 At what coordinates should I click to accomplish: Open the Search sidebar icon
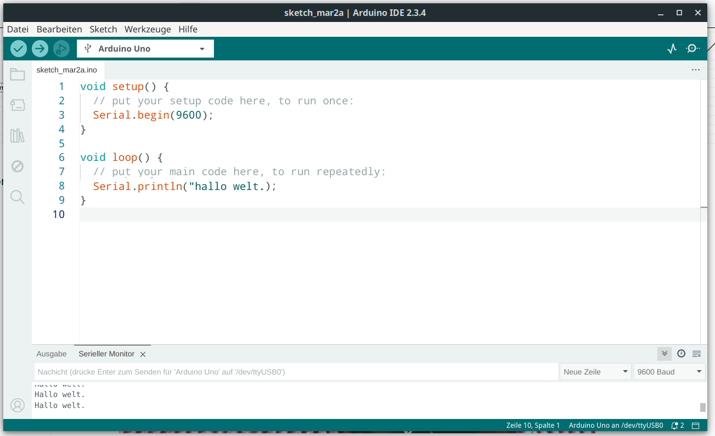click(x=17, y=197)
